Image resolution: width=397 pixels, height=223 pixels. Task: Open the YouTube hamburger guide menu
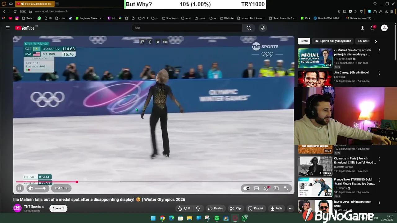pyautogui.click(x=7, y=28)
